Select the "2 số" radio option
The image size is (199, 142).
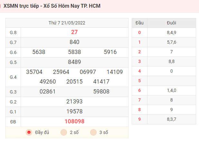pyautogui.click(x=64, y=132)
